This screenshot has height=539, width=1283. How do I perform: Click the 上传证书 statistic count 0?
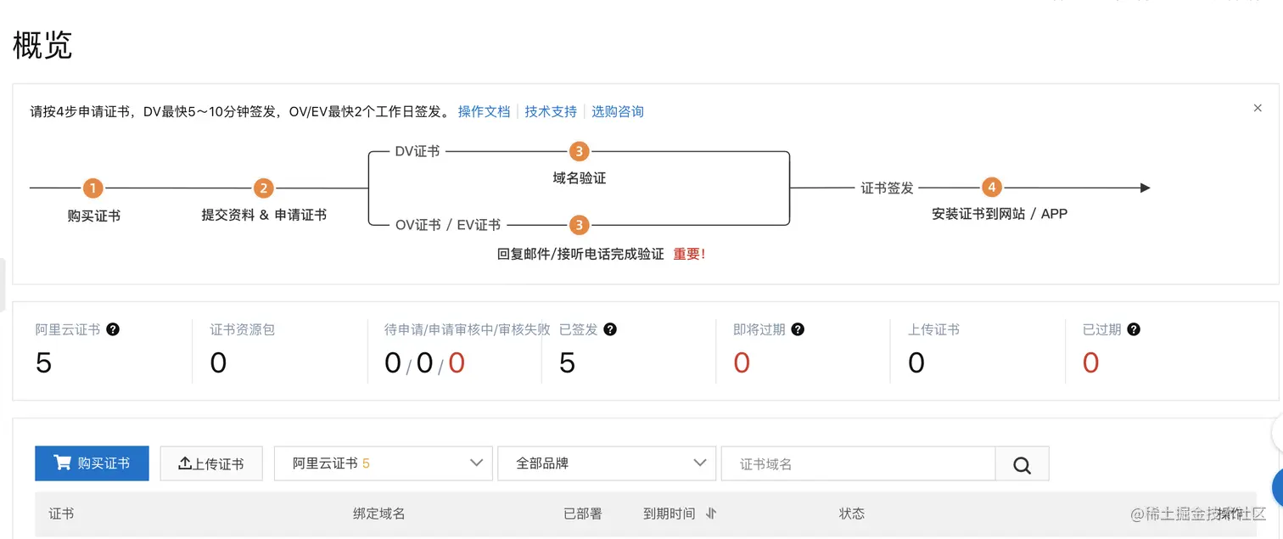point(916,363)
